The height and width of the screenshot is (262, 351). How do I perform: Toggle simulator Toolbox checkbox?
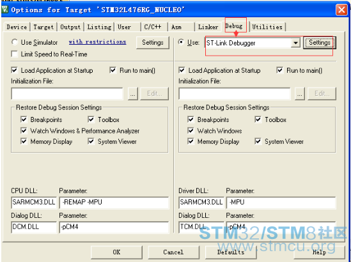(91, 119)
